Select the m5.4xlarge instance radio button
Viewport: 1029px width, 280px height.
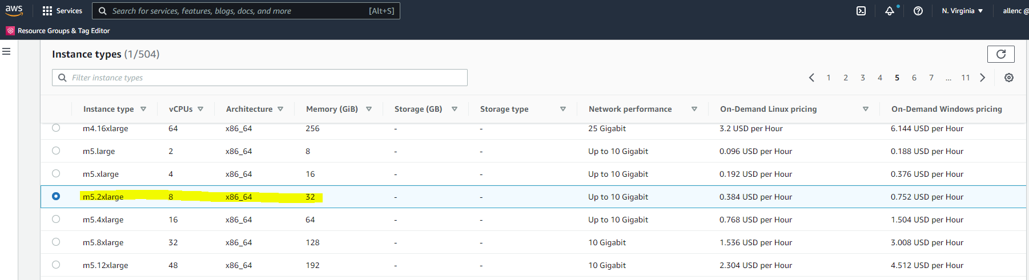pos(56,219)
